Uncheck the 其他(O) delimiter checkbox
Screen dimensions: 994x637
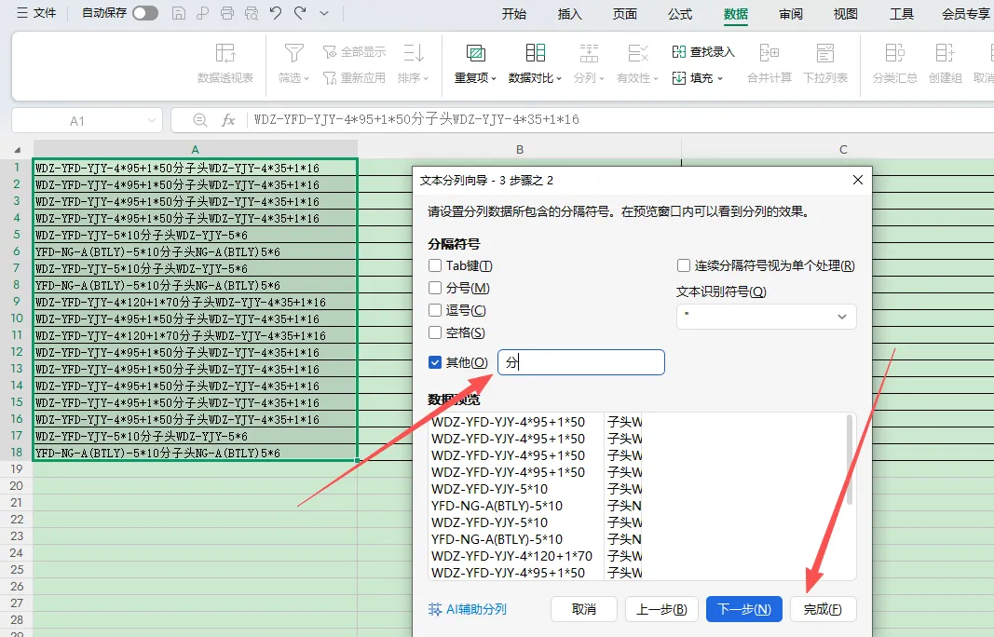click(x=435, y=362)
